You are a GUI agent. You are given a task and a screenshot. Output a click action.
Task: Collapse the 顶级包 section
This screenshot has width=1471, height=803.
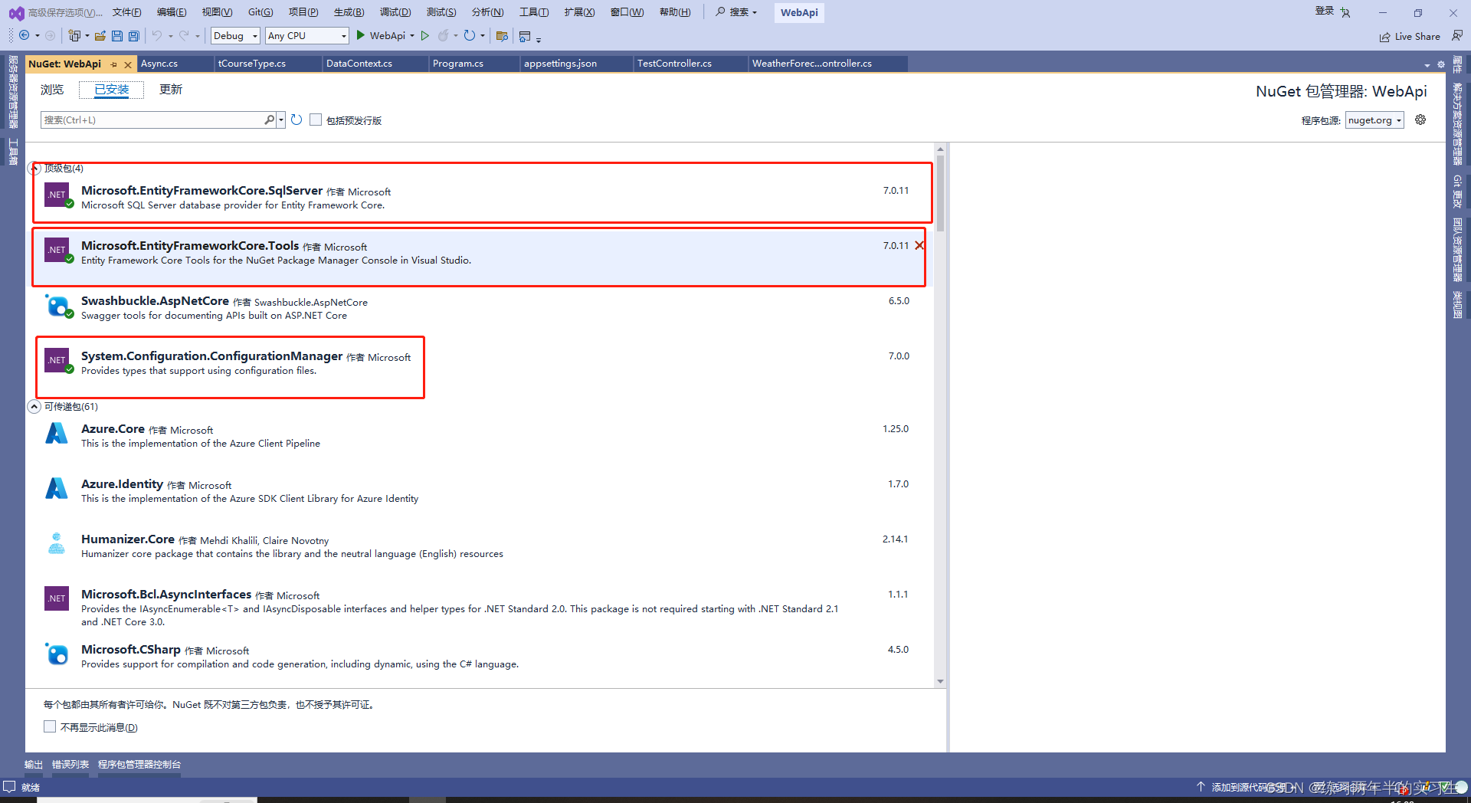click(34, 168)
